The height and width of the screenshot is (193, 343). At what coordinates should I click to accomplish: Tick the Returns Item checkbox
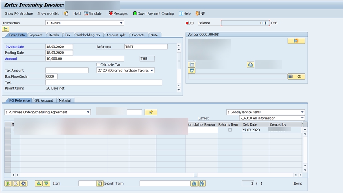[230, 130]
